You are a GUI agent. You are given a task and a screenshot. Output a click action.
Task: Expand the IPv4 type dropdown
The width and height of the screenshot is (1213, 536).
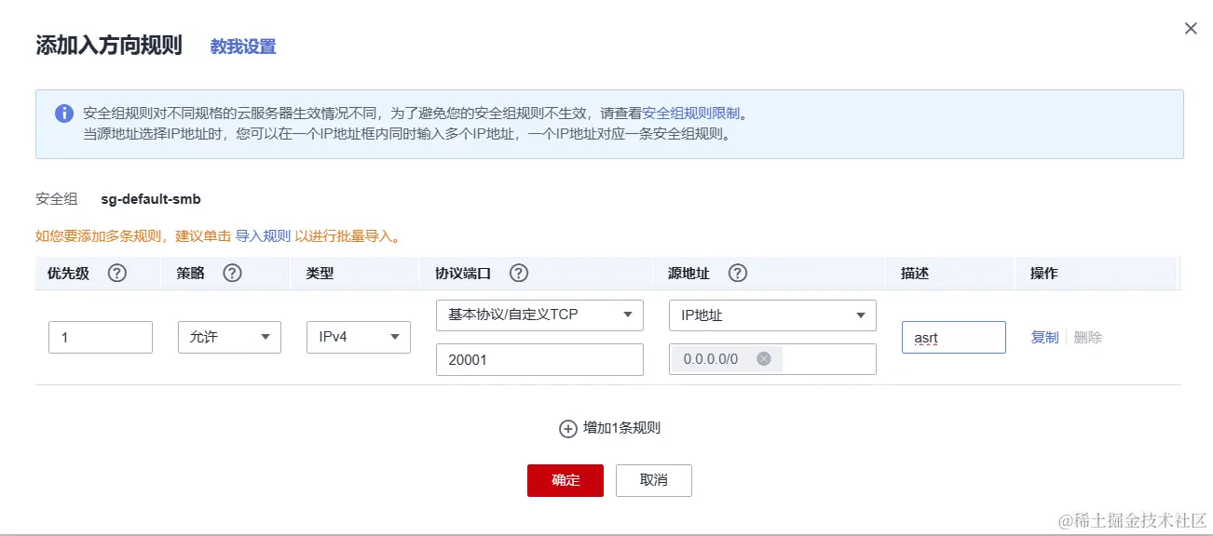[x=359, y=337]
